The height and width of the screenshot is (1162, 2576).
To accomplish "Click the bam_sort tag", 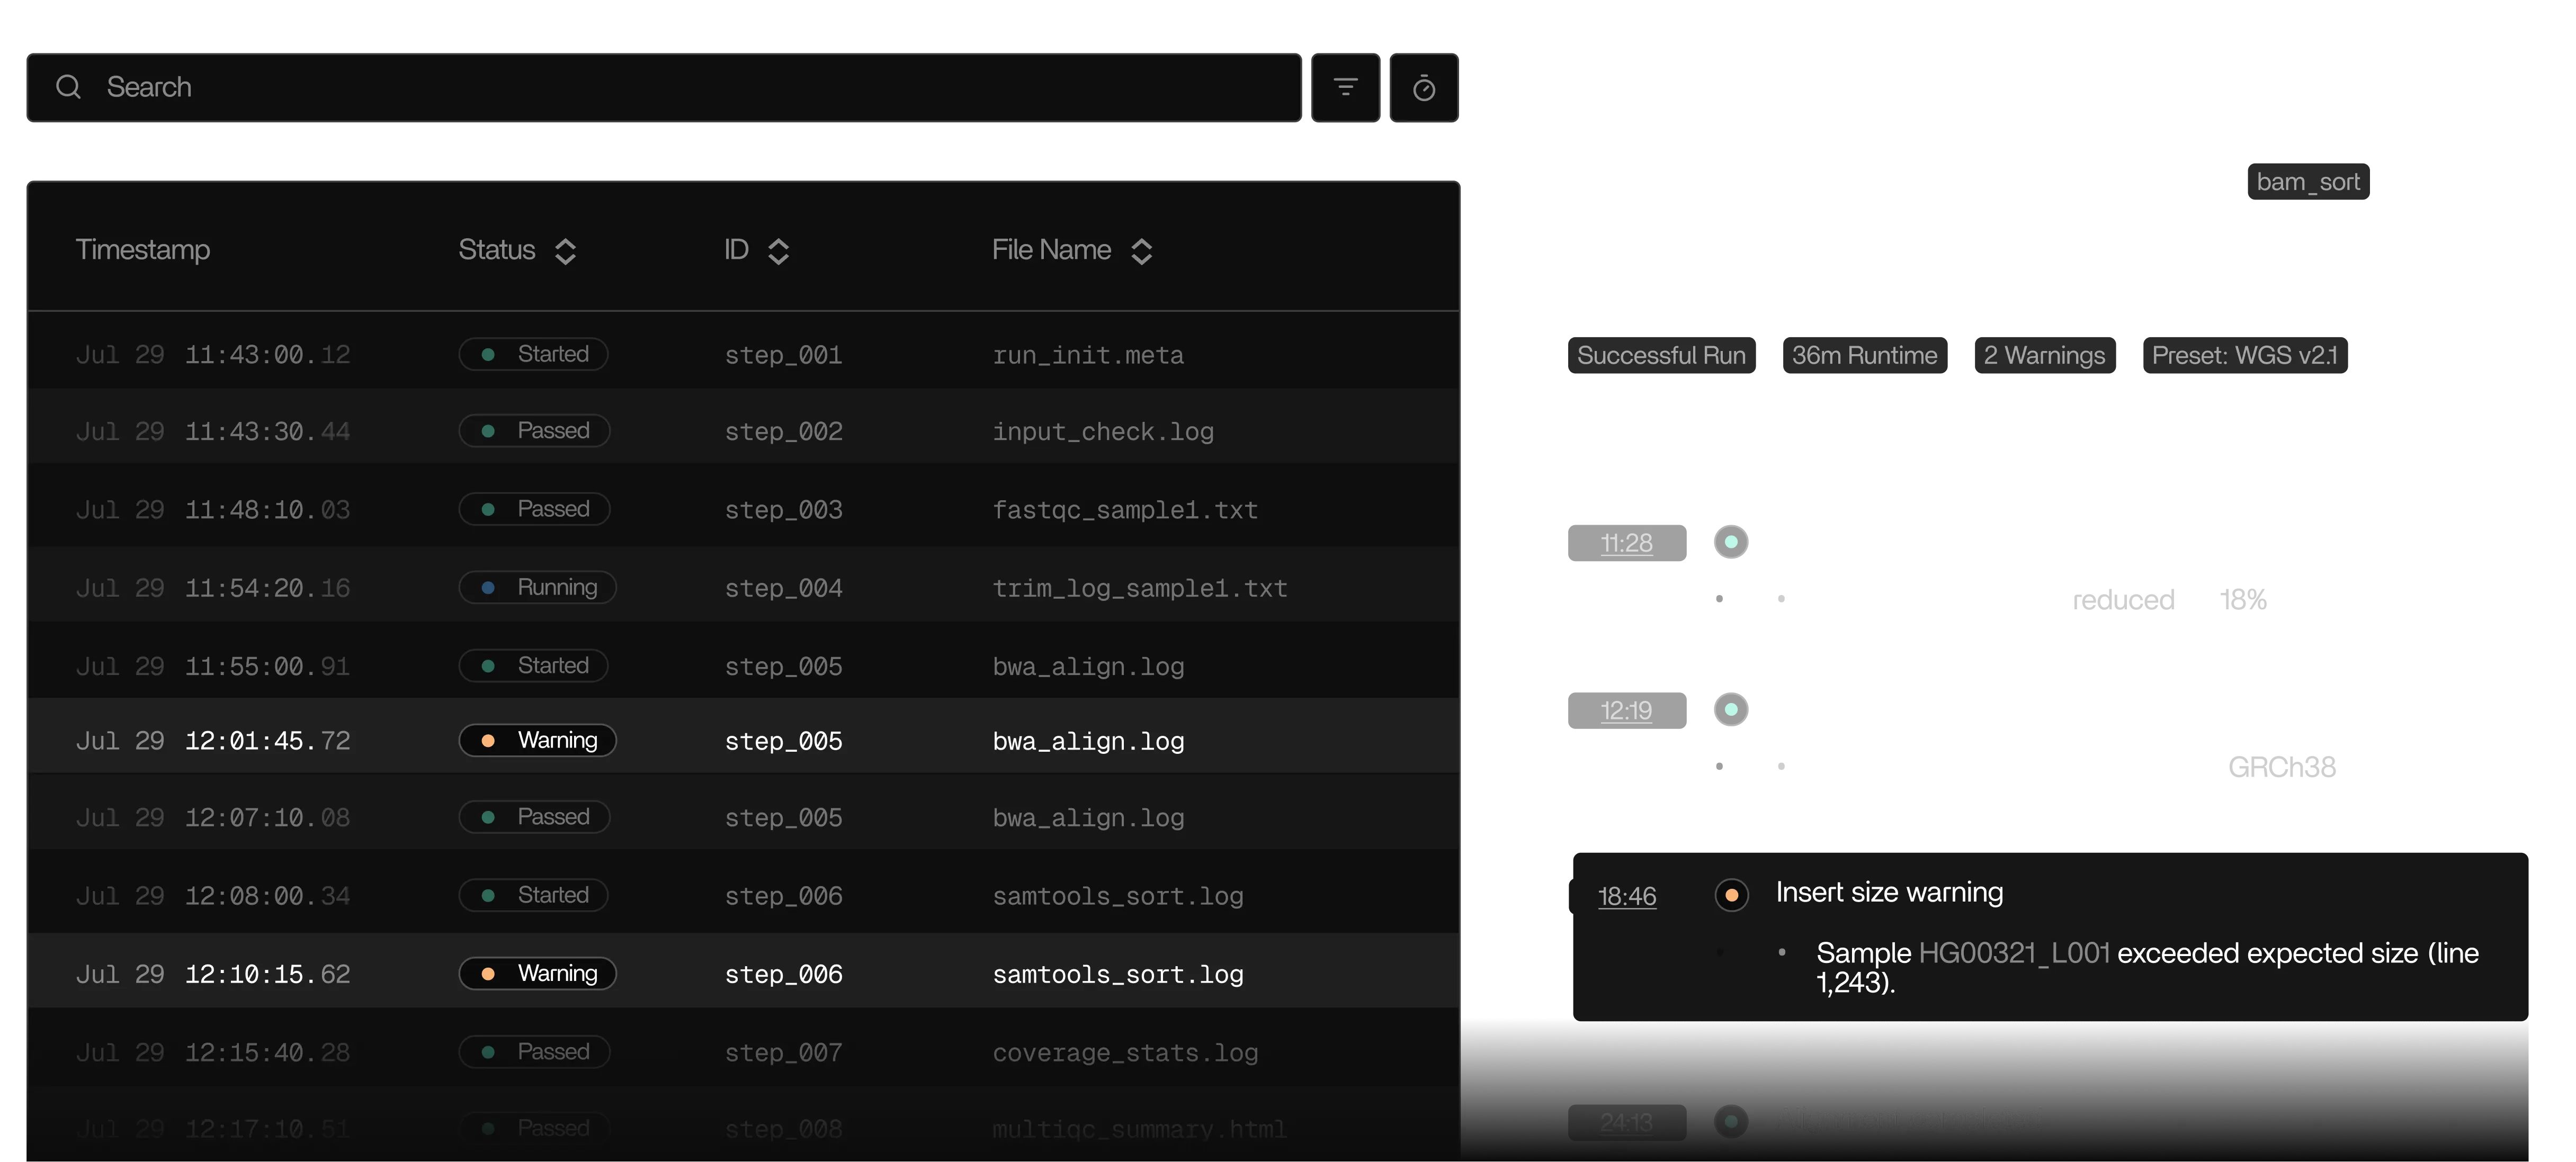I will pyautogui.click(x=2308, y=182).
